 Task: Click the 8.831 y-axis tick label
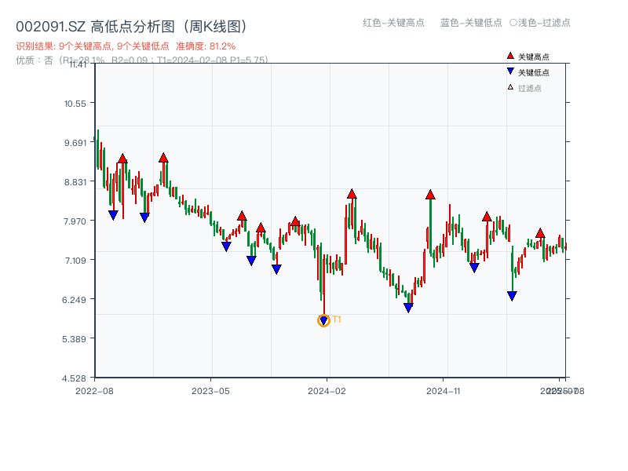click(75, 182)
